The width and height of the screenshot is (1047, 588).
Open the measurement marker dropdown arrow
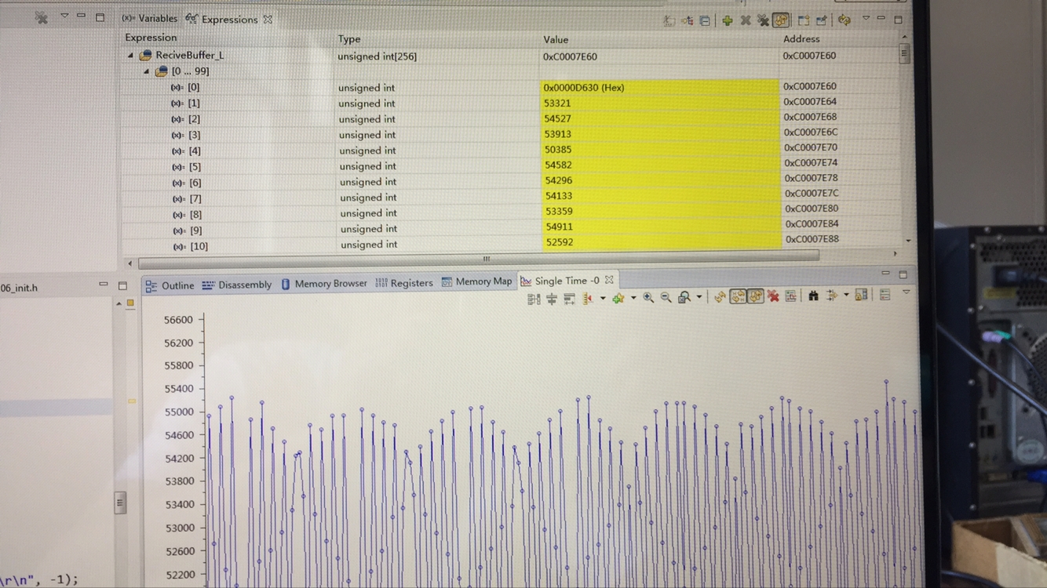pos(602,299)
